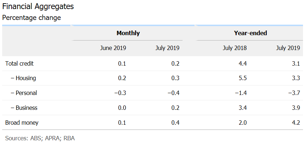Click Personal's July 2019 year-ended value −3.7
Viewport: 307px width, 145px height.
point(294,93)
